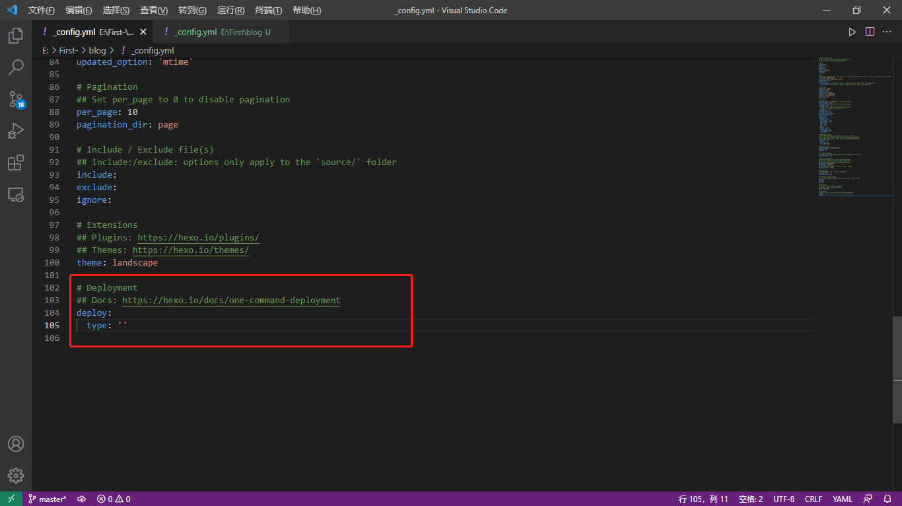Follow the https://hexo.io/plugins/ link

pos(198,237)
